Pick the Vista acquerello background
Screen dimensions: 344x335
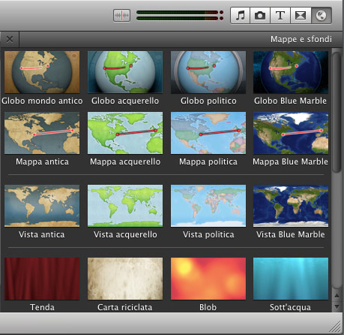125,206
